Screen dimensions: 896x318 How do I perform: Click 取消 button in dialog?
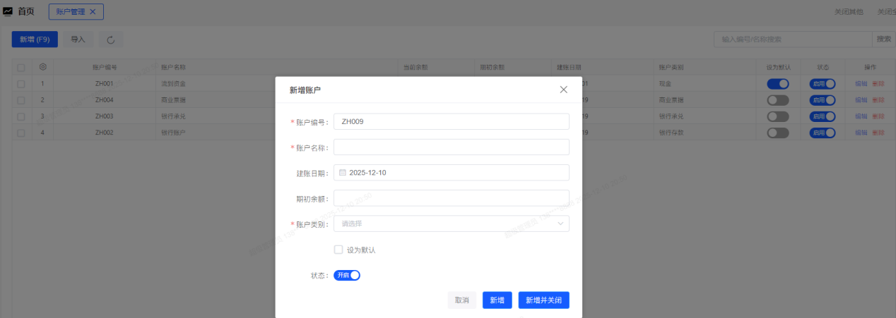461,300
